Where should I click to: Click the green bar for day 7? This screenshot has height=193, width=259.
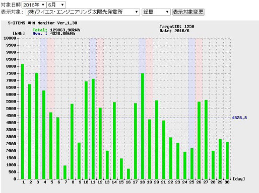[x=65, y=172]
